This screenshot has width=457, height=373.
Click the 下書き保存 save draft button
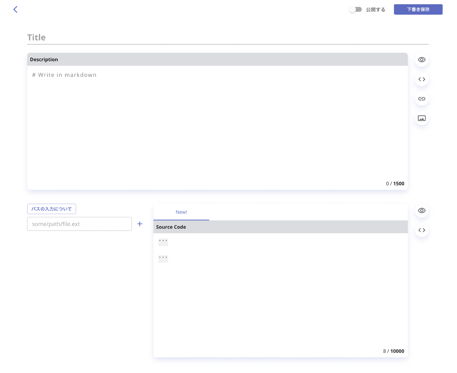[418, 9]
